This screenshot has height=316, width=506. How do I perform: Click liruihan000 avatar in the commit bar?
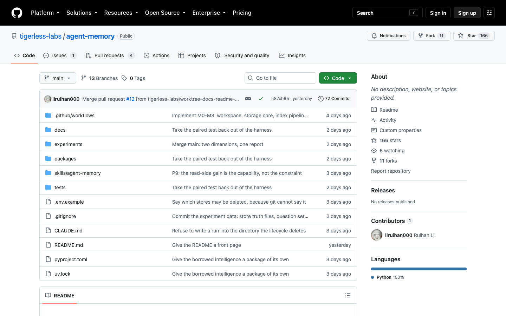point(48,99)
